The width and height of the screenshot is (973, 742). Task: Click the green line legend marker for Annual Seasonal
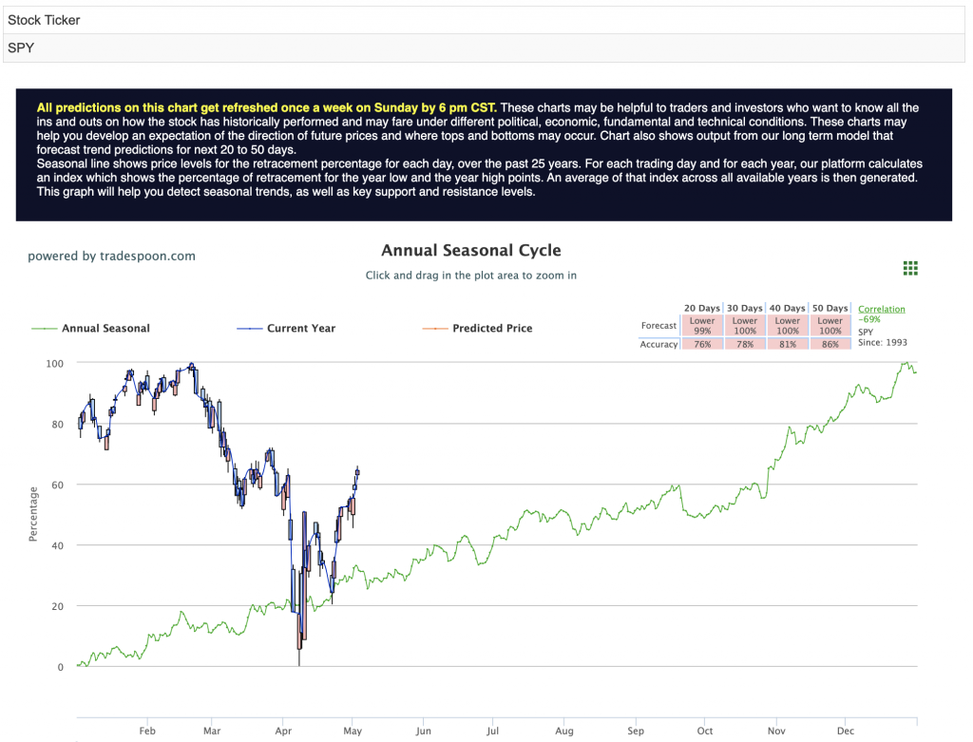click(x=44, y=328)
